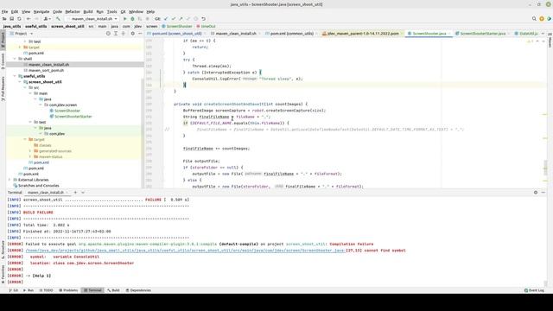This screenshot has width=553, height=311.
Task: Click the Save All toolbar icon
Action: (11, 19)
